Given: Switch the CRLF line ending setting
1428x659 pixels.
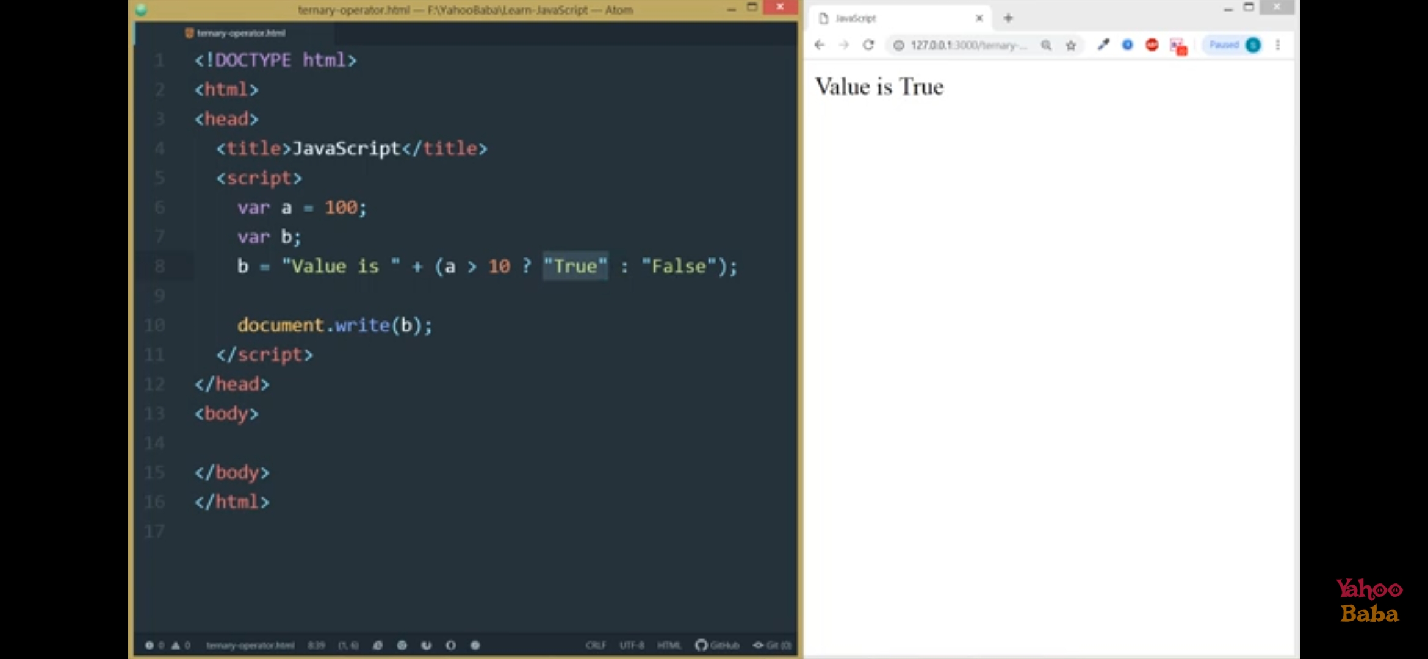Looking at the screenshot, I should coord(596,645).
